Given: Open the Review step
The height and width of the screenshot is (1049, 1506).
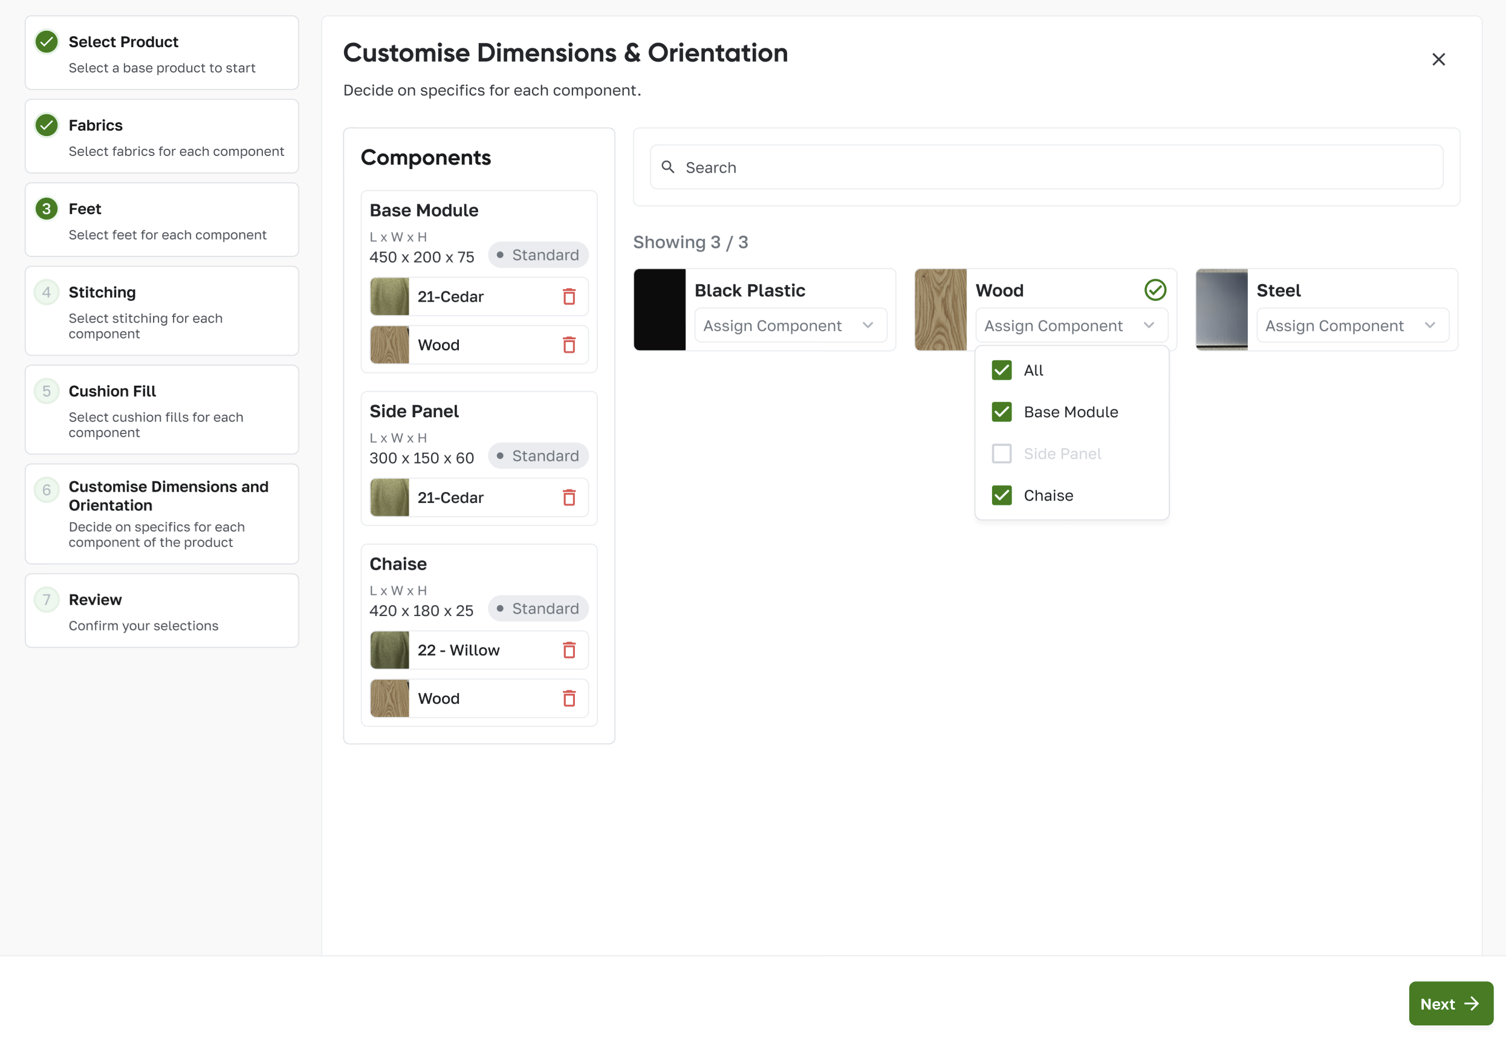Looking at the screenshot, I should [x=95, y=600].
